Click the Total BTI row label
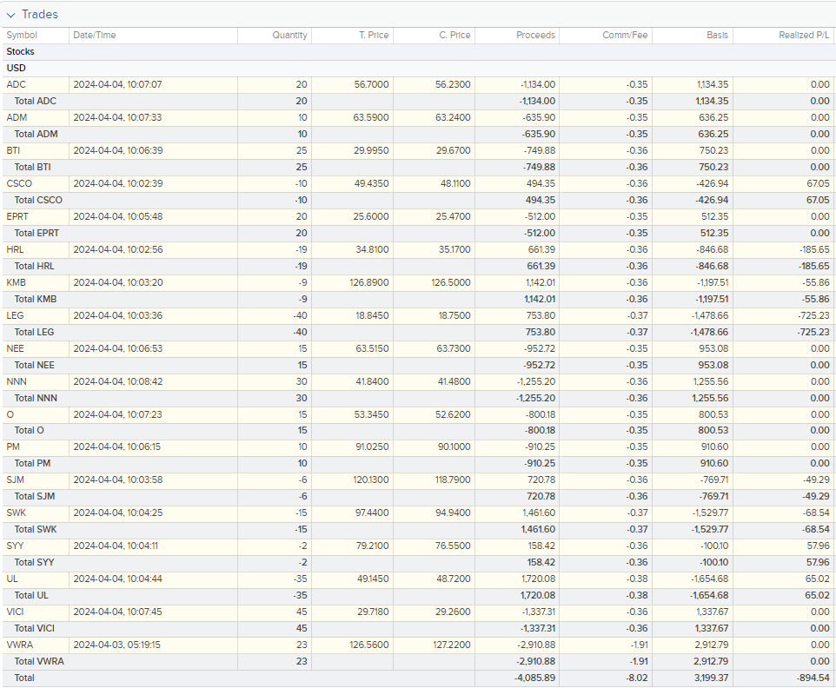836x688 pixels. (x=32, y=168)
